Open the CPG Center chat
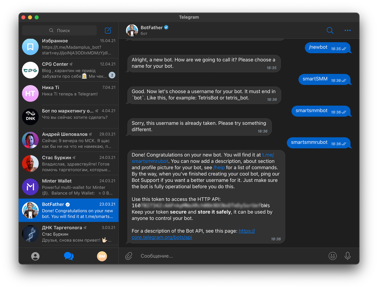The width and height of the screenshot is (378, 289). click(69, 70)
